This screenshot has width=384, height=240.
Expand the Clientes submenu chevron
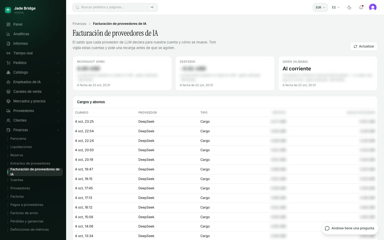click(58, 120)
